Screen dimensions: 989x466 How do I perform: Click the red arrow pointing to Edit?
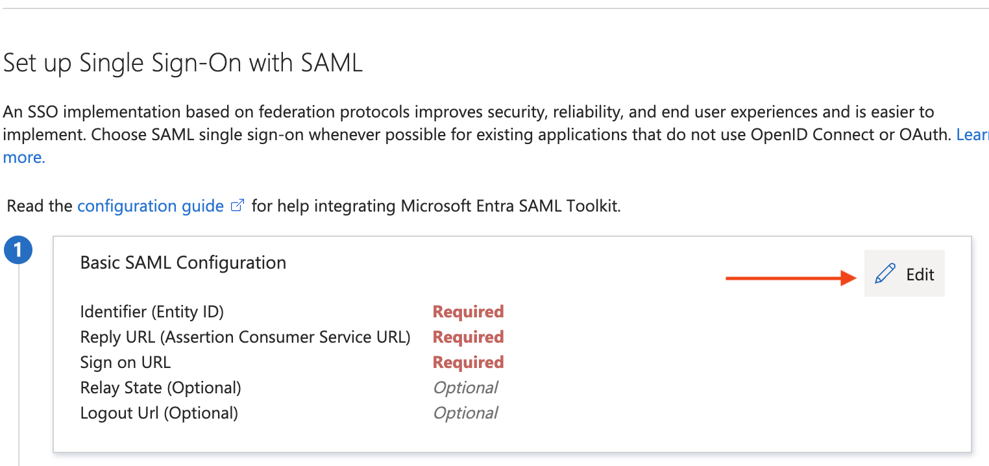pos(790,278)
